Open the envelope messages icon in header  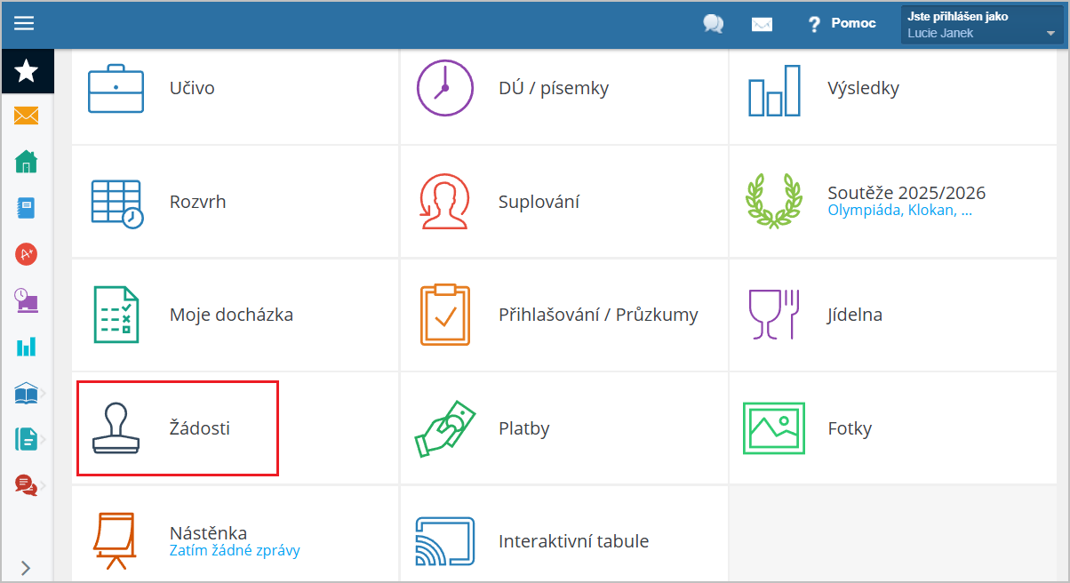tap(762, 24)
